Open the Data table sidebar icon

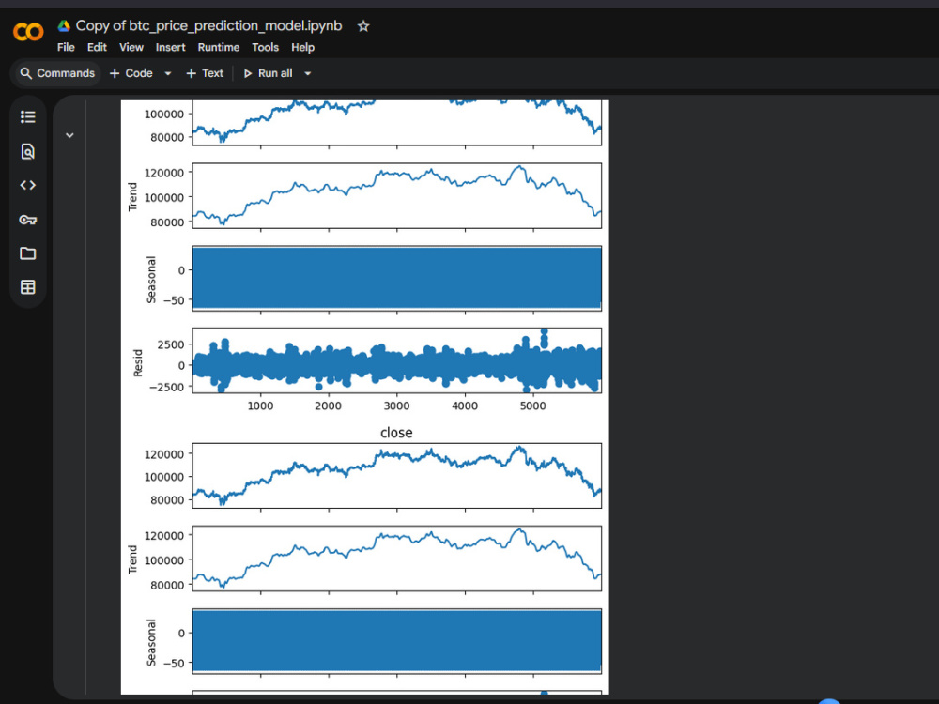pyautogui.click(x=27, y=287)
